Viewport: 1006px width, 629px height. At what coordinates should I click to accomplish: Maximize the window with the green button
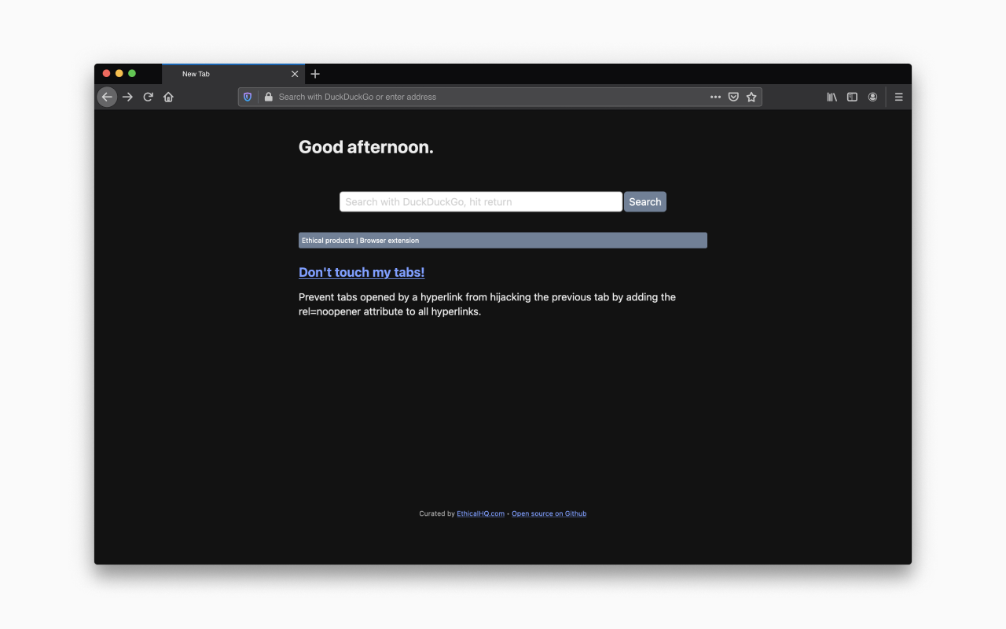coord(132,73)
